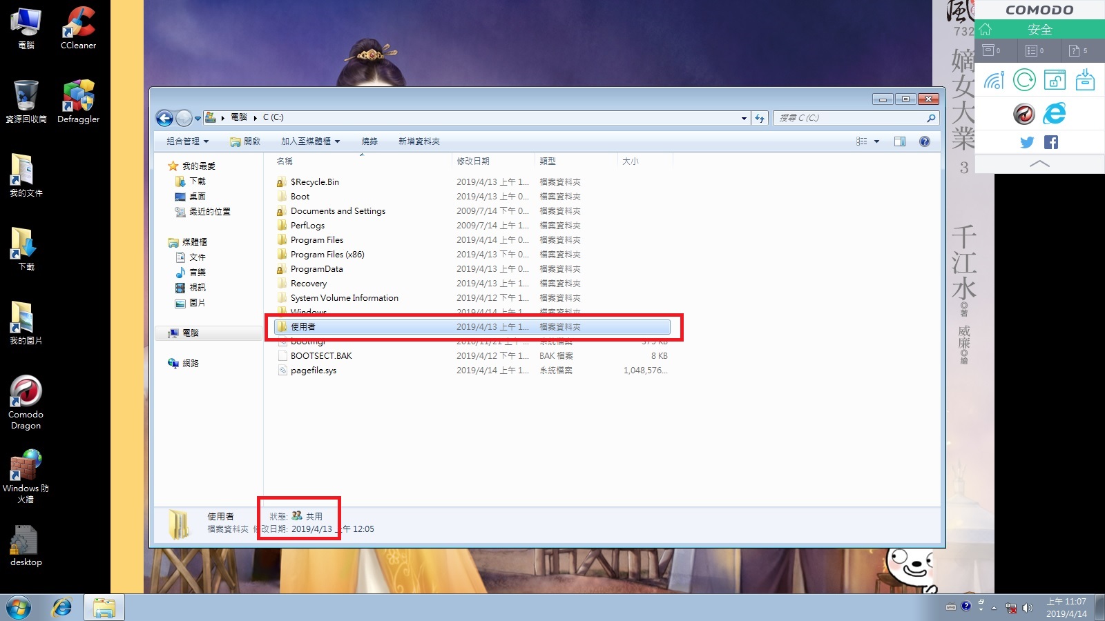The image size is (1105, 621).
Task: Click 新增資料夾 toolbar button
Action: [x=419, y=141]
